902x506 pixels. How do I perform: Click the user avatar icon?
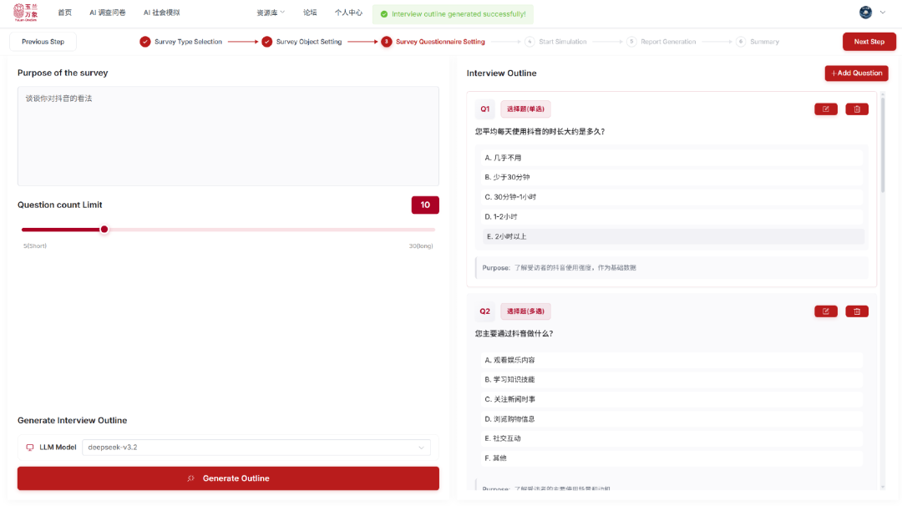[x=865, y=13]
